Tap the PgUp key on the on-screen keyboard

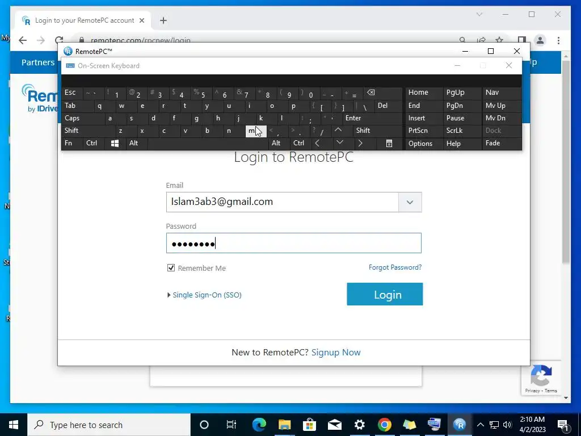click(462, 93)
